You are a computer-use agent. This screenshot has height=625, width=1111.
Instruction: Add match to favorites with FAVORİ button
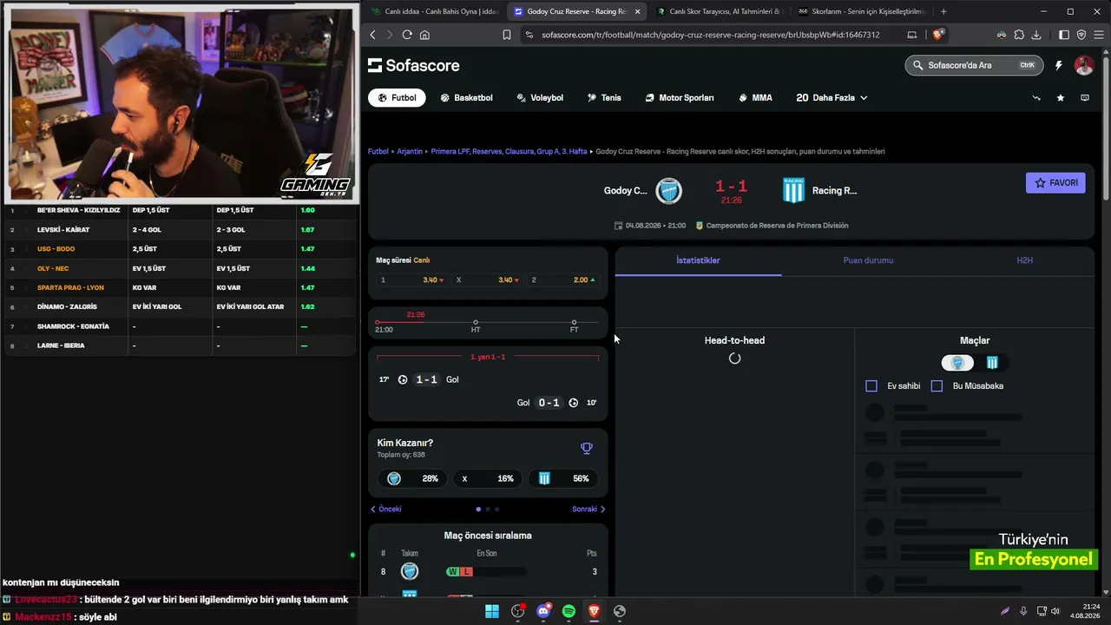[1055, 183]
